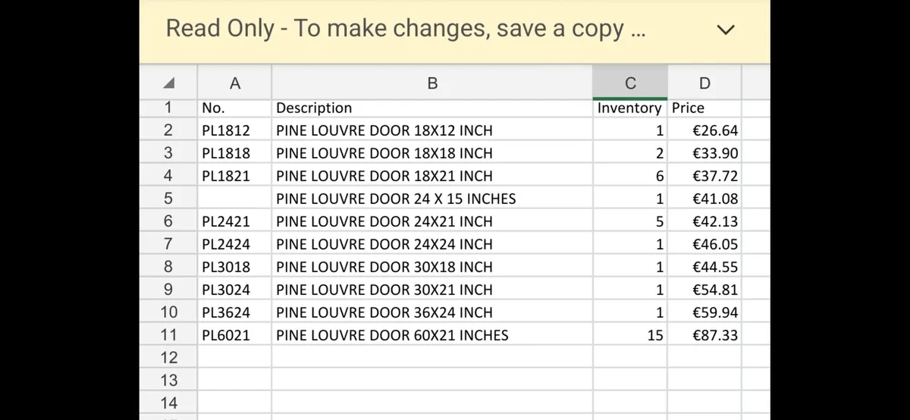Select the €87.33 price cell

(x=704, y=335)
